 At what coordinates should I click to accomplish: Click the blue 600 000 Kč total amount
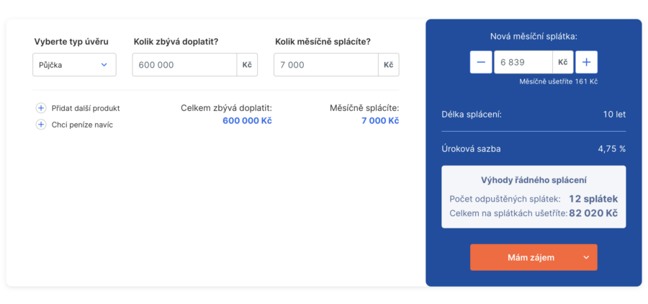point(247,121)
